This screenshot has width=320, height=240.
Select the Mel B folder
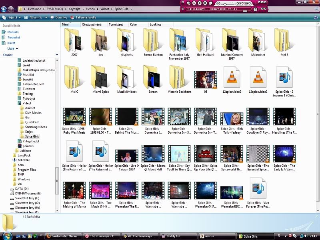pos(284,42)
